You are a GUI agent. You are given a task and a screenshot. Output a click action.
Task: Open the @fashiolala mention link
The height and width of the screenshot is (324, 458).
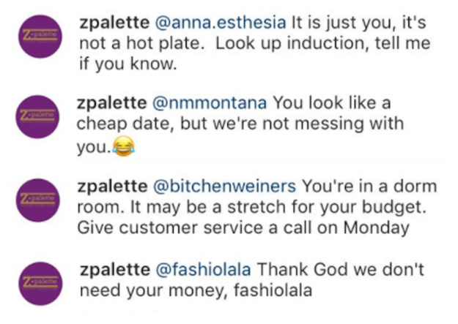tap(203, 269)
